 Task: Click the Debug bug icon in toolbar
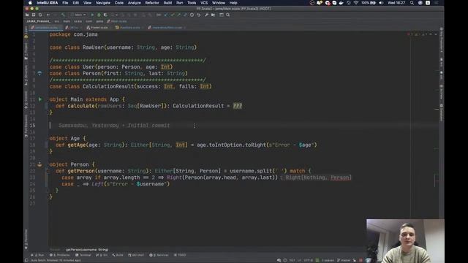(x=99, y=15)
